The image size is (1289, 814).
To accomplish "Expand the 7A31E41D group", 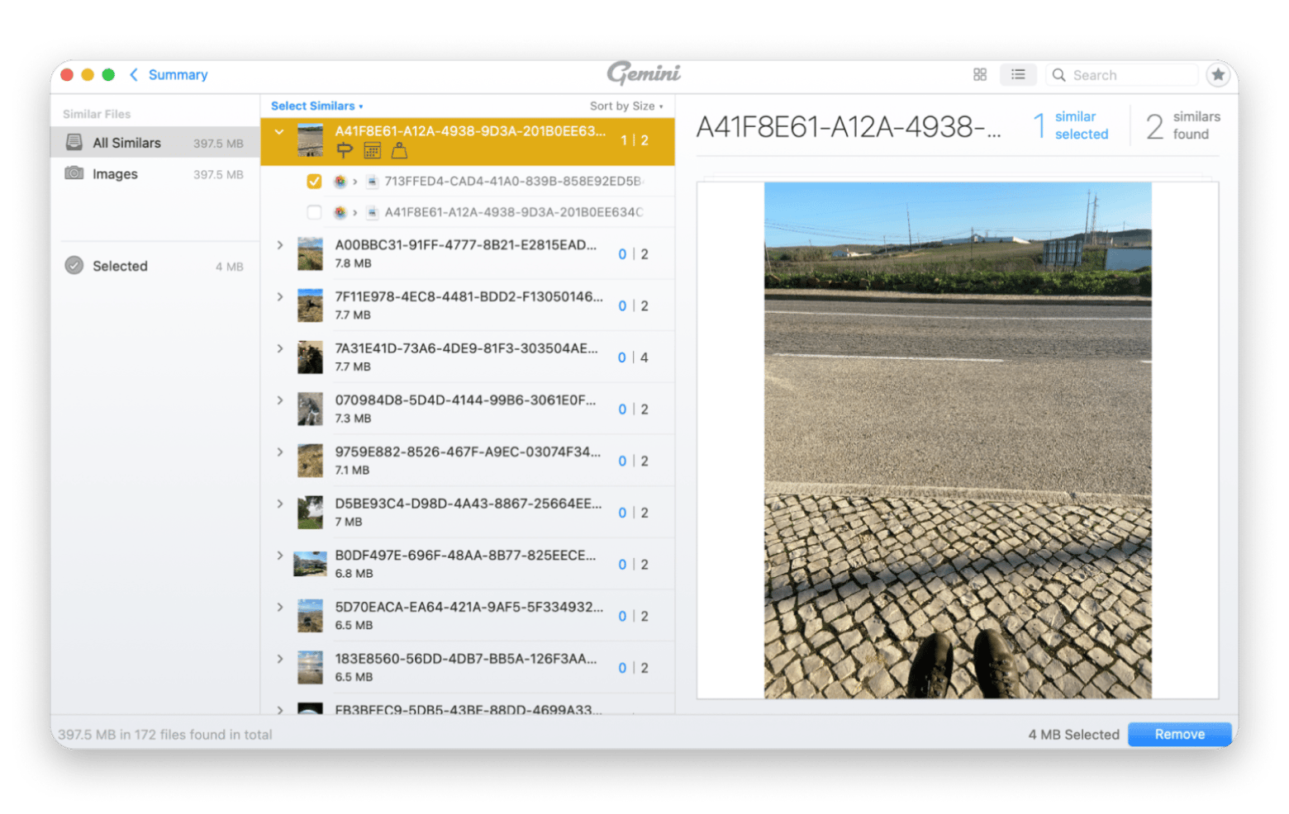I will (x=280, y=348).
